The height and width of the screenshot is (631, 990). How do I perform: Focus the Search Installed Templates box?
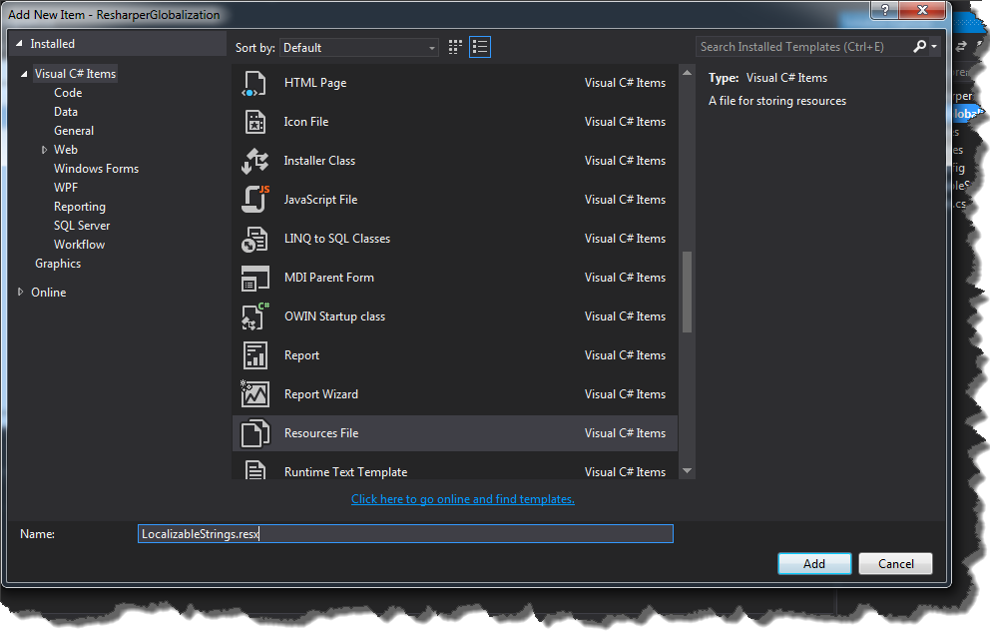pyautogui.click(x=804, y=47)
